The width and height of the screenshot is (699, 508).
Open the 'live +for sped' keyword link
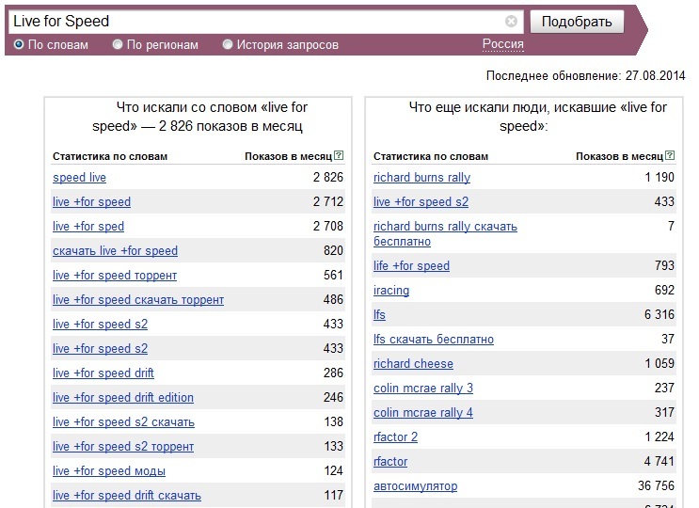coord(88,227)
